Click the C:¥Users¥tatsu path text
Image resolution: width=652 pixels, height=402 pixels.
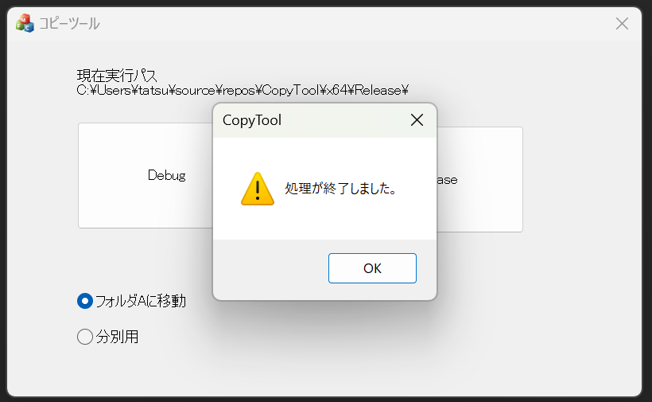pyautogui.click(x=243, y=90)
